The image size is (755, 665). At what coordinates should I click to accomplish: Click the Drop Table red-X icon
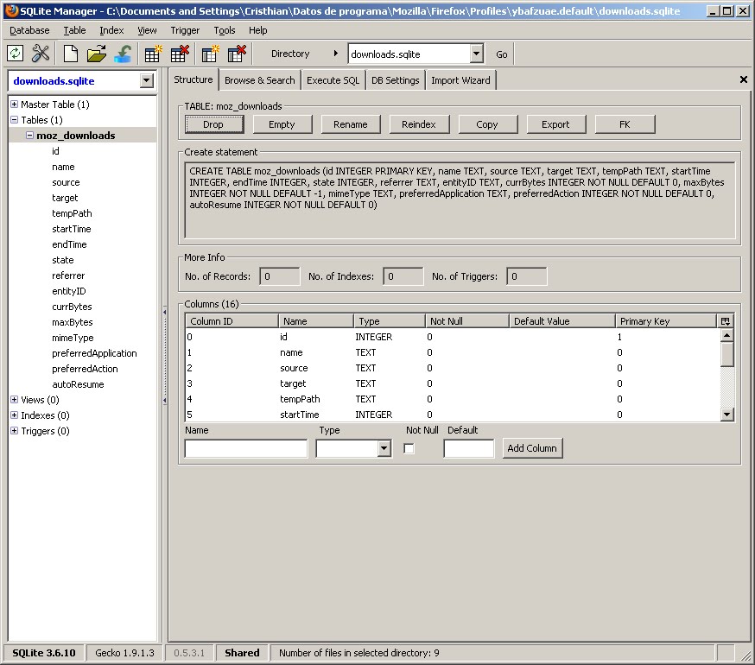point(180,54)
